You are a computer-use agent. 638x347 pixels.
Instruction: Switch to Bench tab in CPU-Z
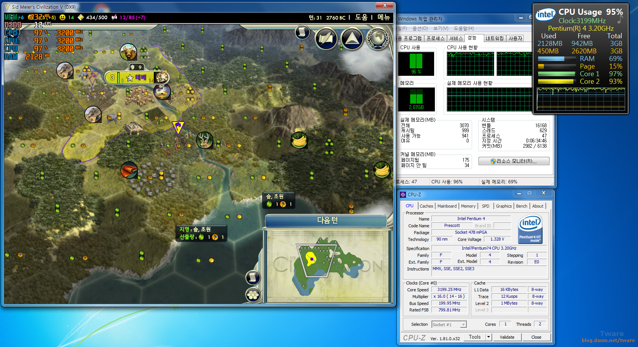pos(521,206)
